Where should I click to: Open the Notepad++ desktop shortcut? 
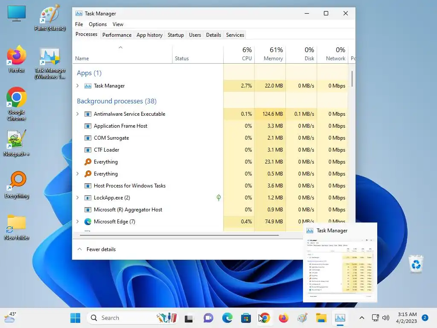[x=17, y=143]
